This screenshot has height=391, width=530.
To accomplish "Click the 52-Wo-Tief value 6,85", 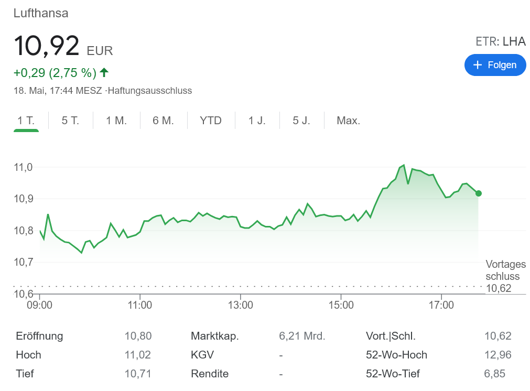I will [494, 374].
